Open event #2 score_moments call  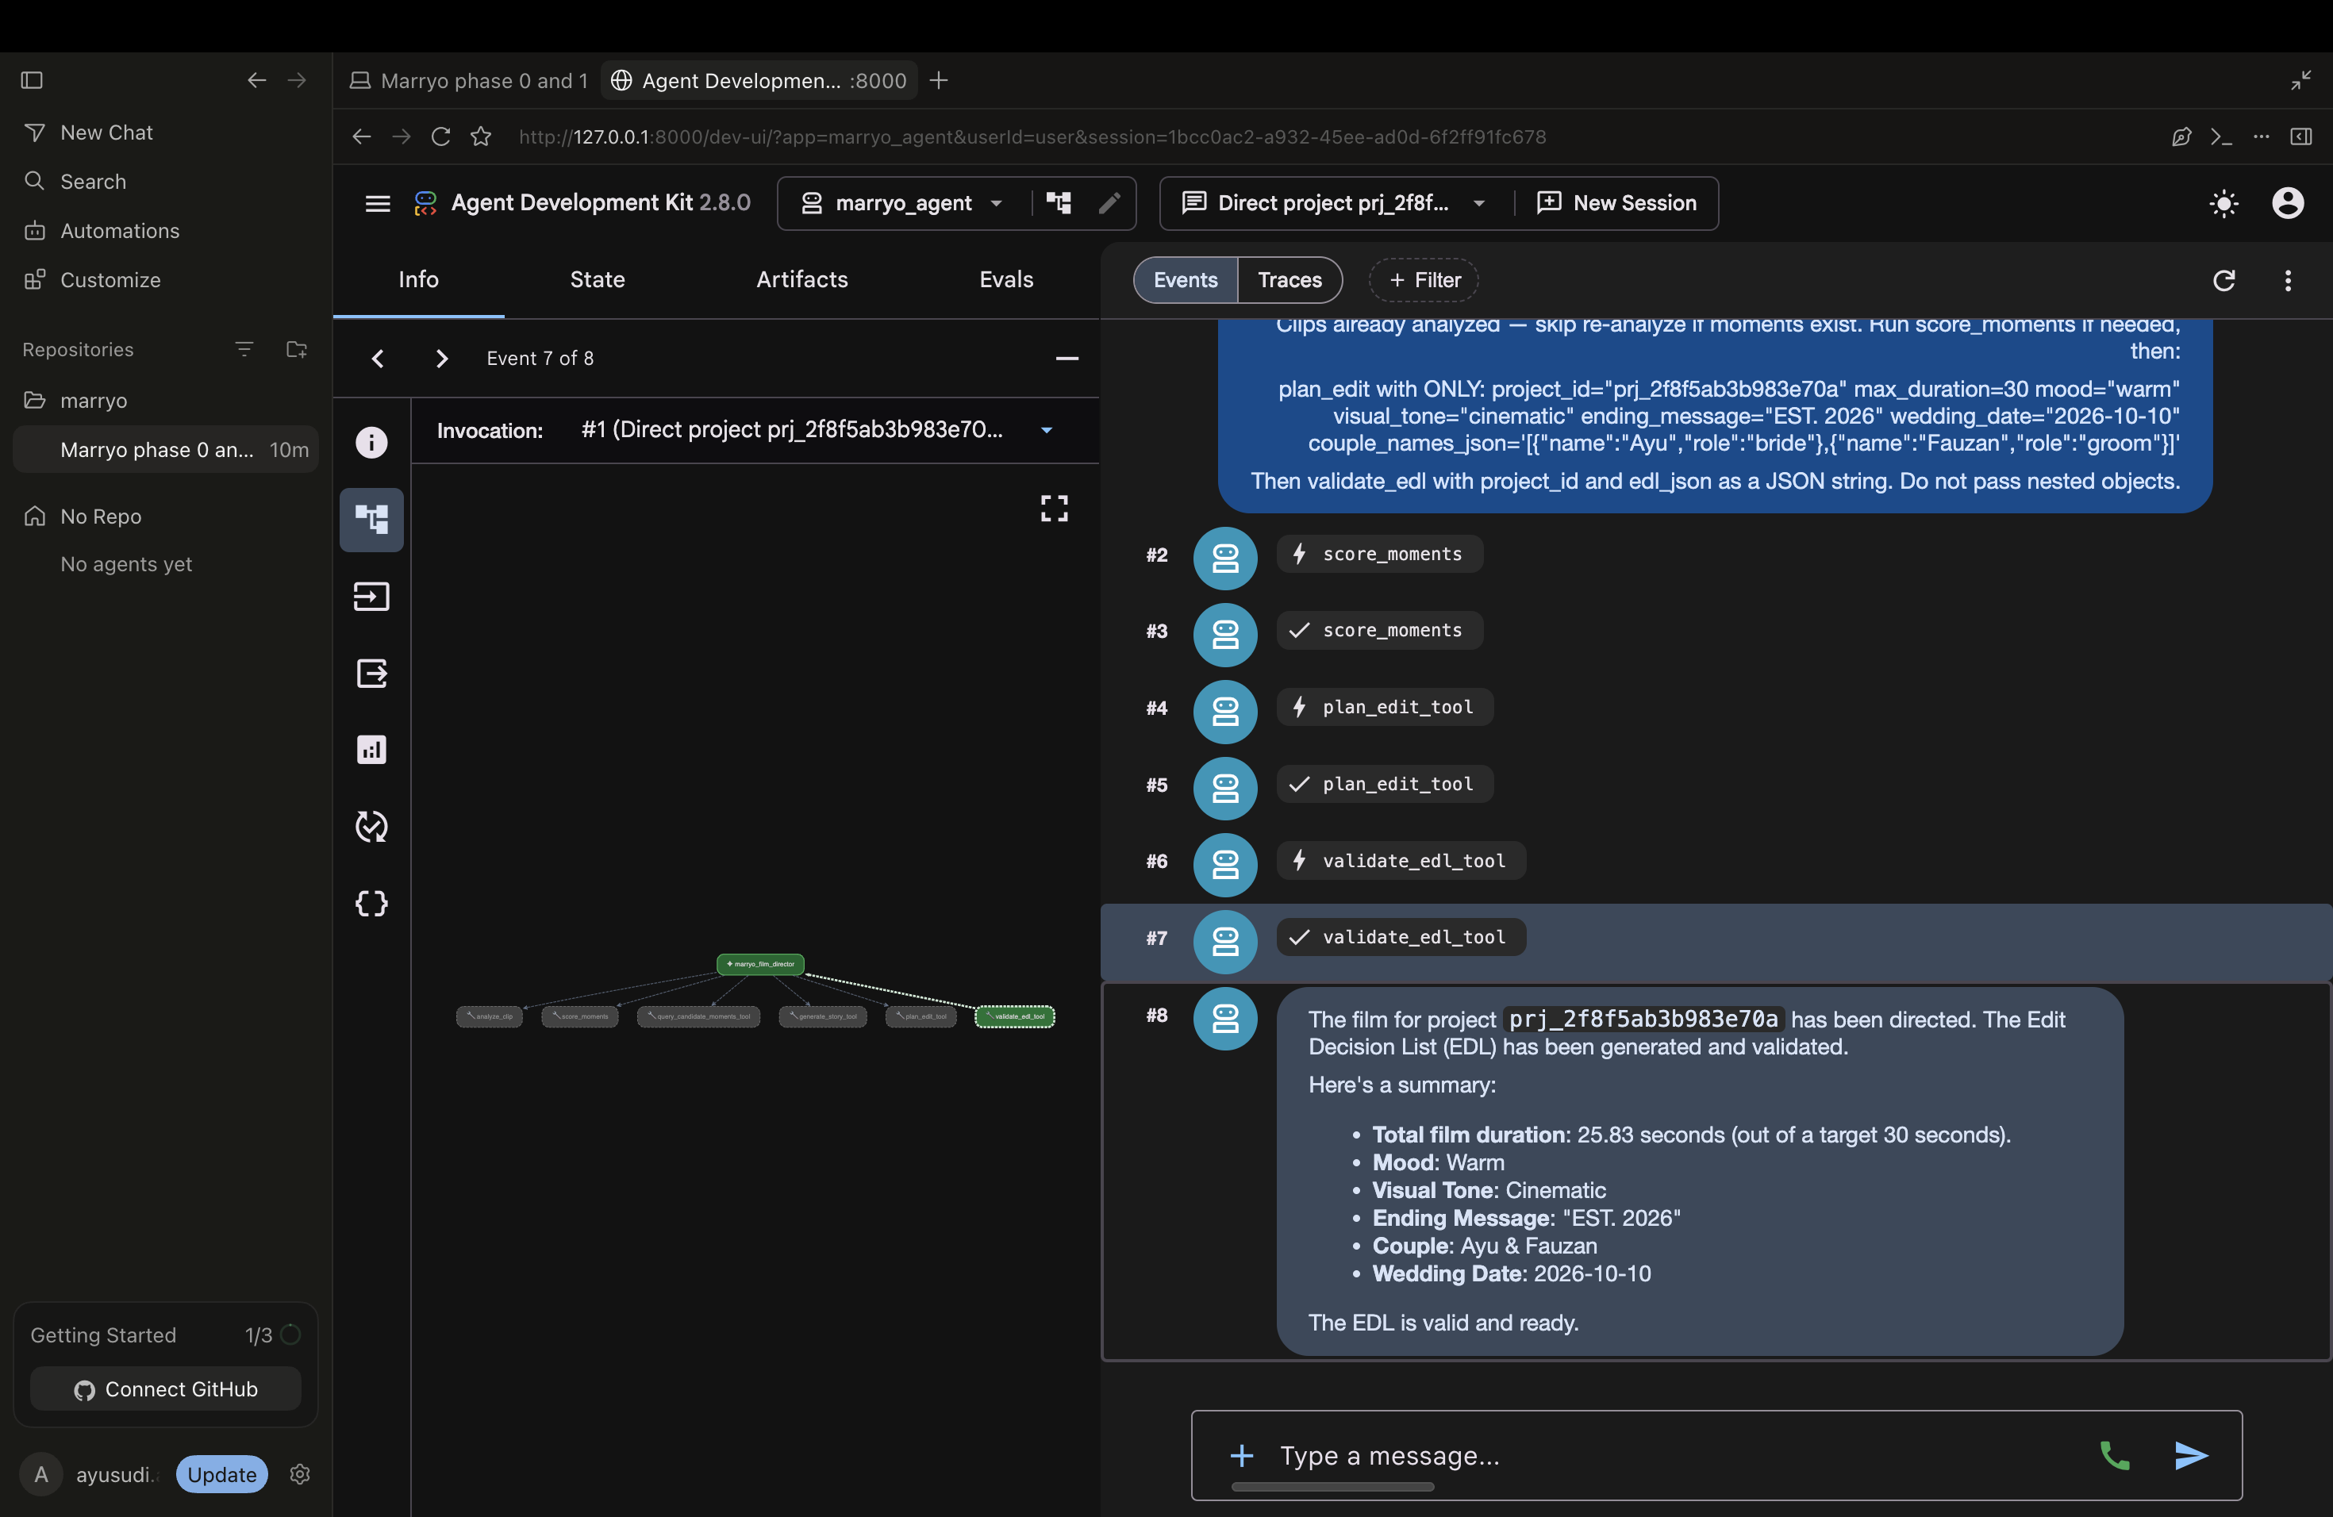point(1379,554)
